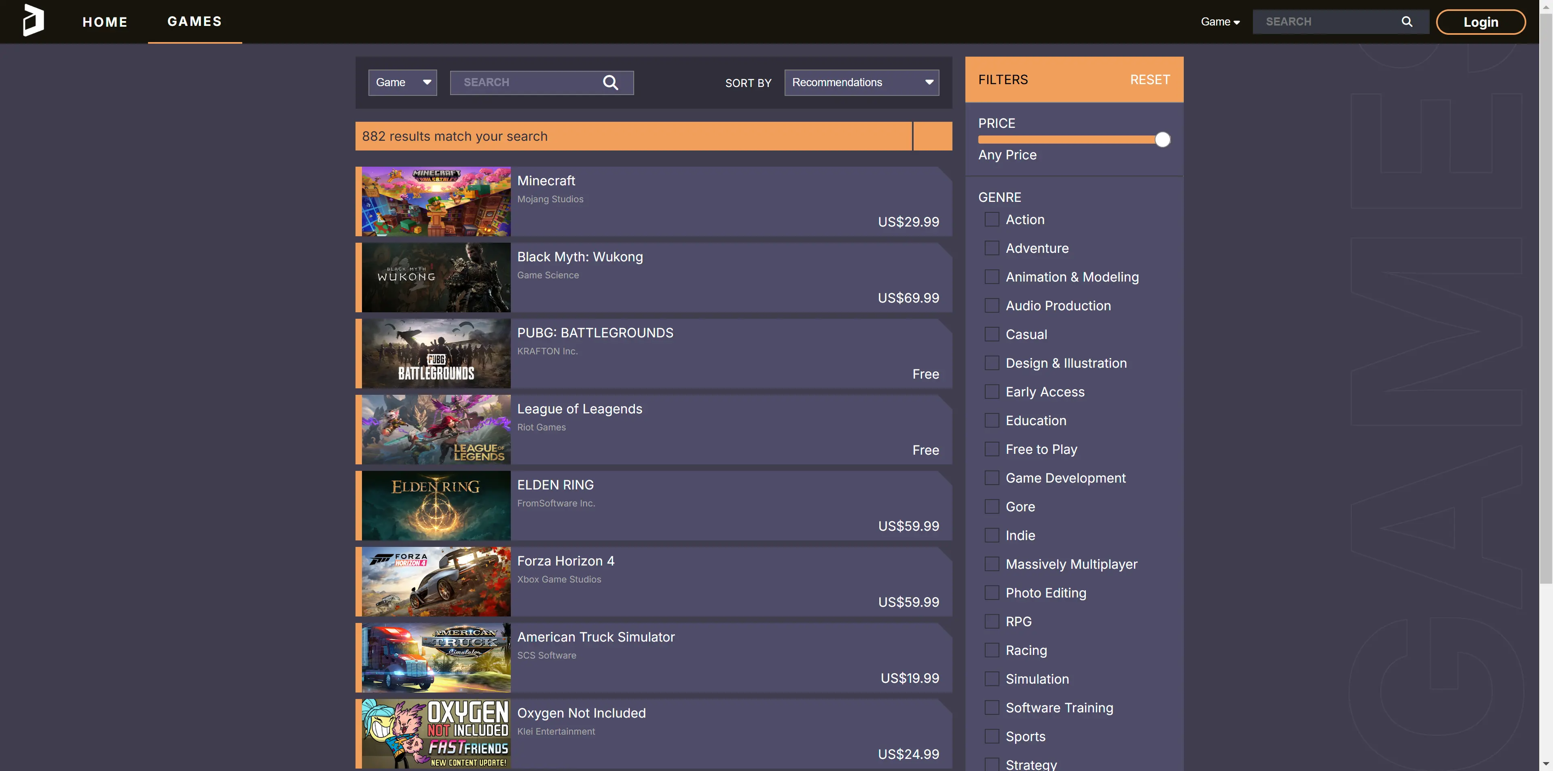1553x771 pixels.
Task: Open the header Game dropdown
Action: (1220, 22)
